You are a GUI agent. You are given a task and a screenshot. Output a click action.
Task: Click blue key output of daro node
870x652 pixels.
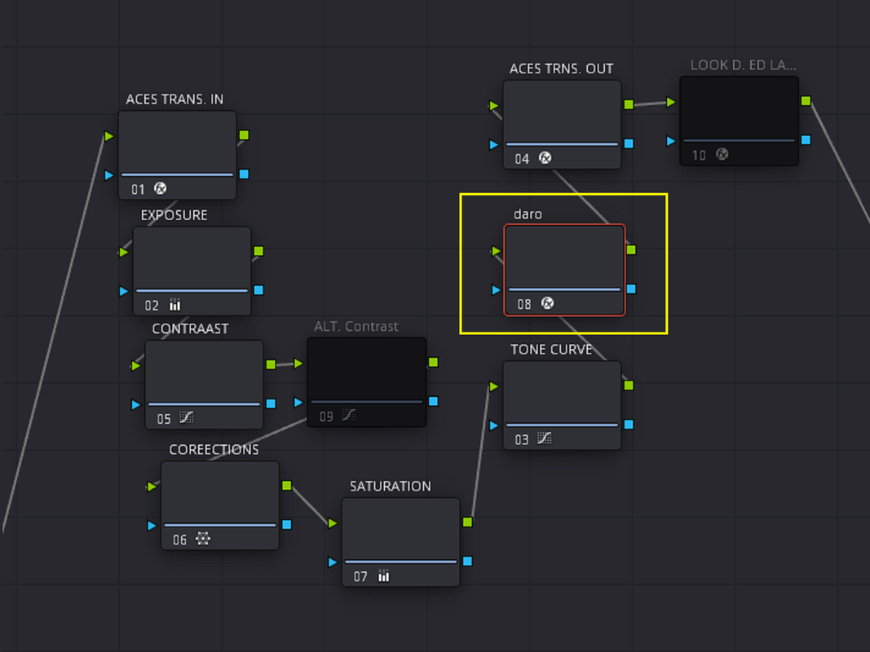point(631,289)
